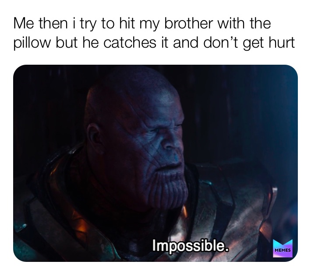This screenshot has width=311, height=275.
Task: Click the MEMES watermark logo
Action: click(x=283, y=248)
